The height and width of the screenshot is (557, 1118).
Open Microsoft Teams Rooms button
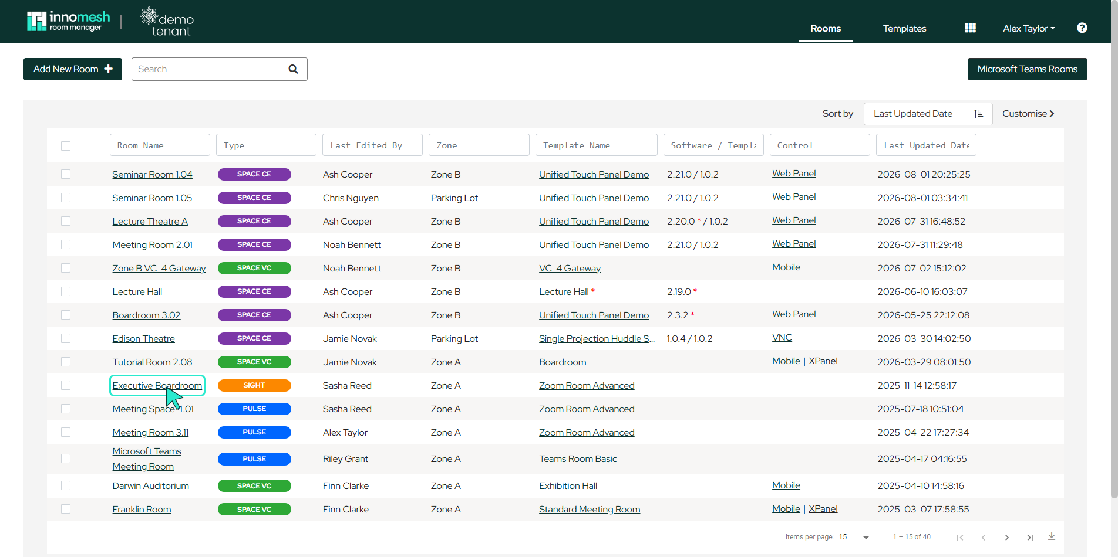tap(1028, 69)
